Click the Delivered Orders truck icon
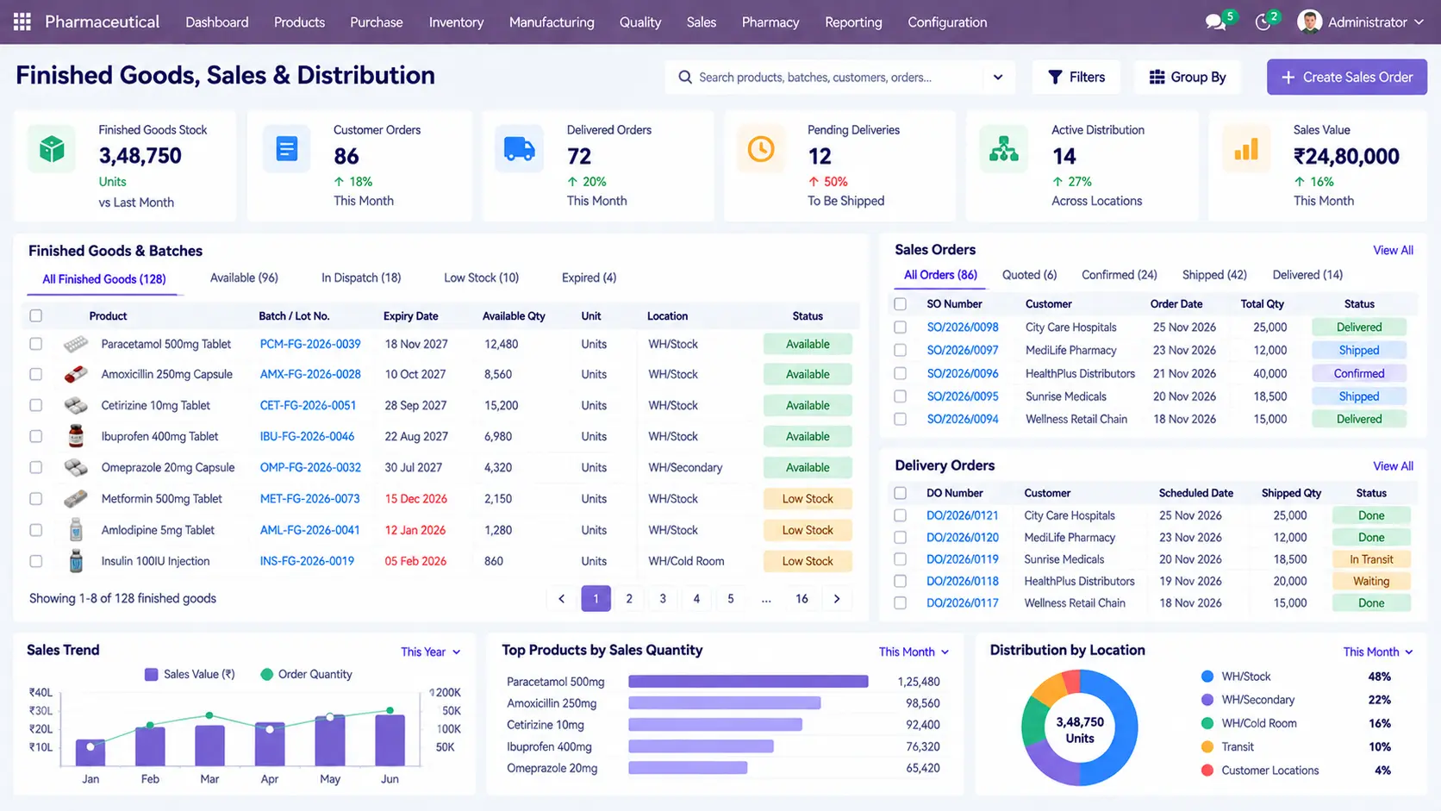This screenshot has height=811, width=1441. pyautogui.click(x=519, y=149)
